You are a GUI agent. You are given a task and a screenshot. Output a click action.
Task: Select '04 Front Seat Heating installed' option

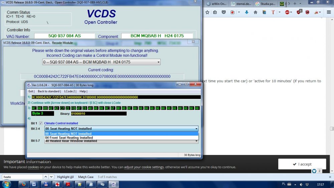pyautogui.click(x=122, y=138)
